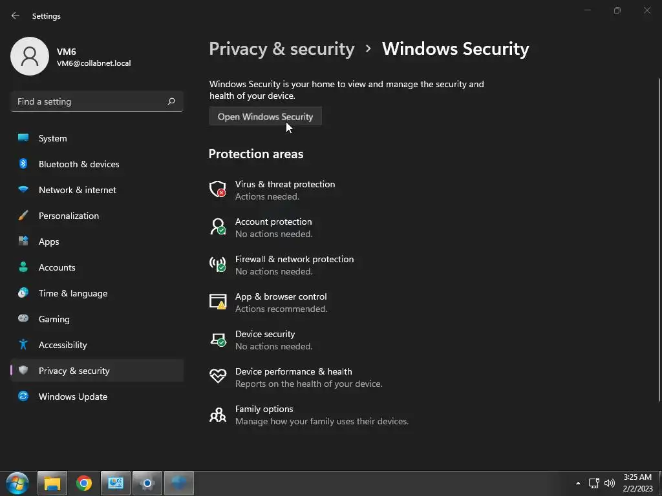Open the System settings category
The width and height of the screenshot is (662, 496).
coord(52,138)
